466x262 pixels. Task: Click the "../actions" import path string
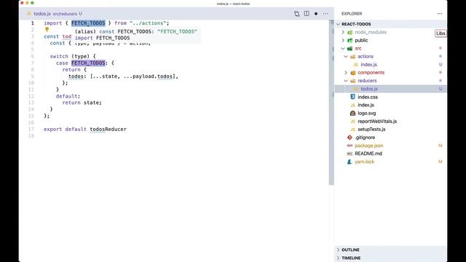coord(148,23)
